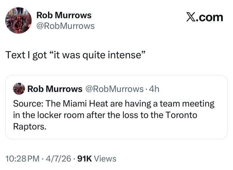Click the quoted phrase "it was quite intense"

[98, 55]
